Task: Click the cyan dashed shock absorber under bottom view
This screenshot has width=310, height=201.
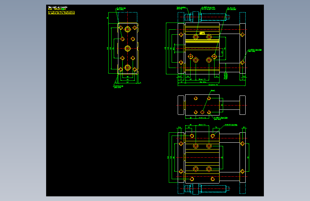Action: click(x=207, y=188)
